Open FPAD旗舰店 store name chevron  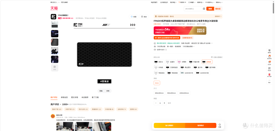coord(68,15)
